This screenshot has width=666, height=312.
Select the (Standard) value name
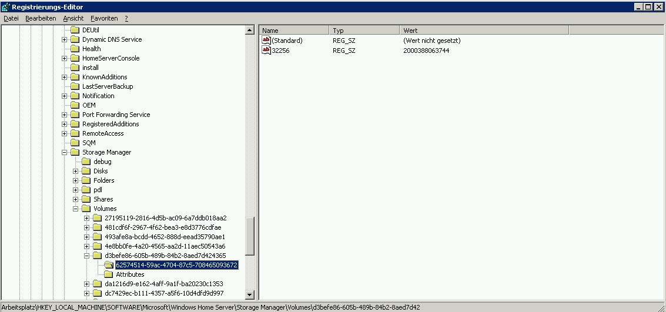(x=287, y=41)
